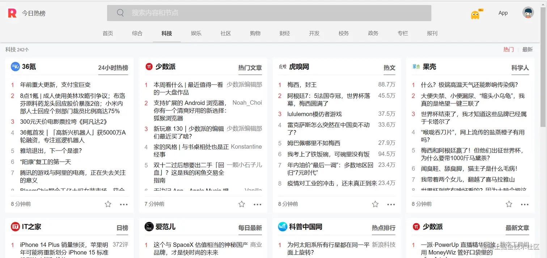Click the 爱范儿 logo icon
The height and width of the screenshot is (258, 547).
149,227
